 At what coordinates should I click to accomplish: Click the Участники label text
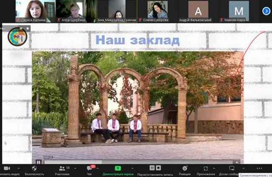pos(62,174)
